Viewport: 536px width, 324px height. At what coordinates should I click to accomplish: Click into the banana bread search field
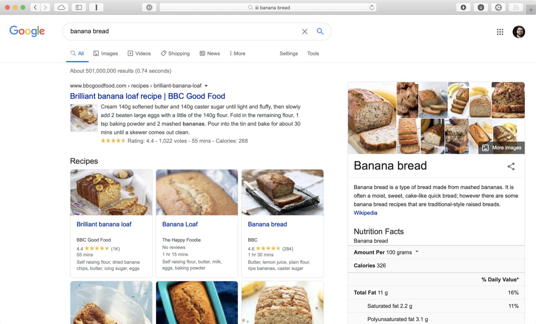(182, 31)
